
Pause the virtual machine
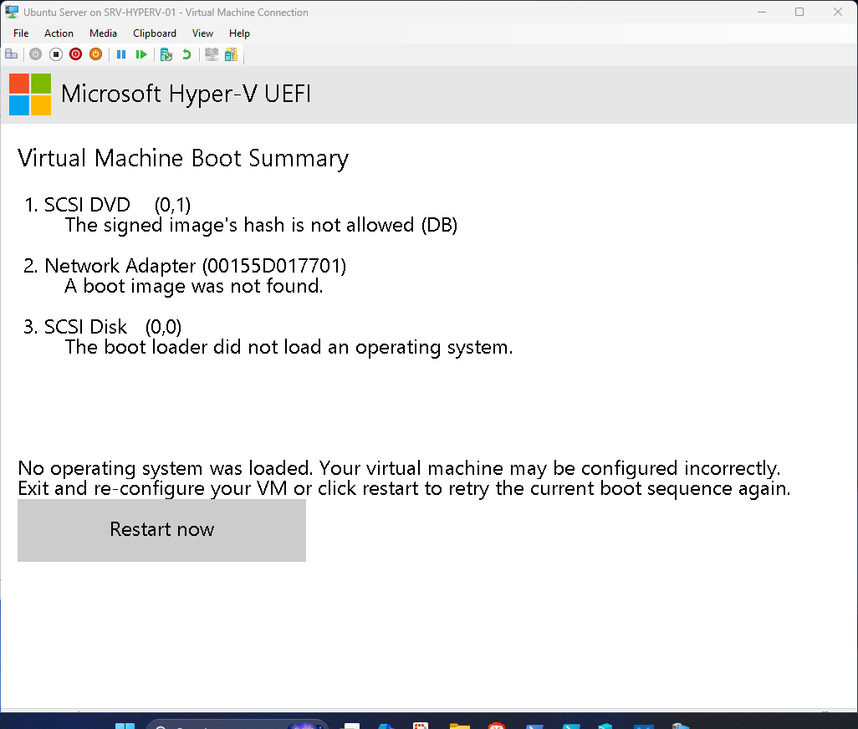(x=121, y=54)
